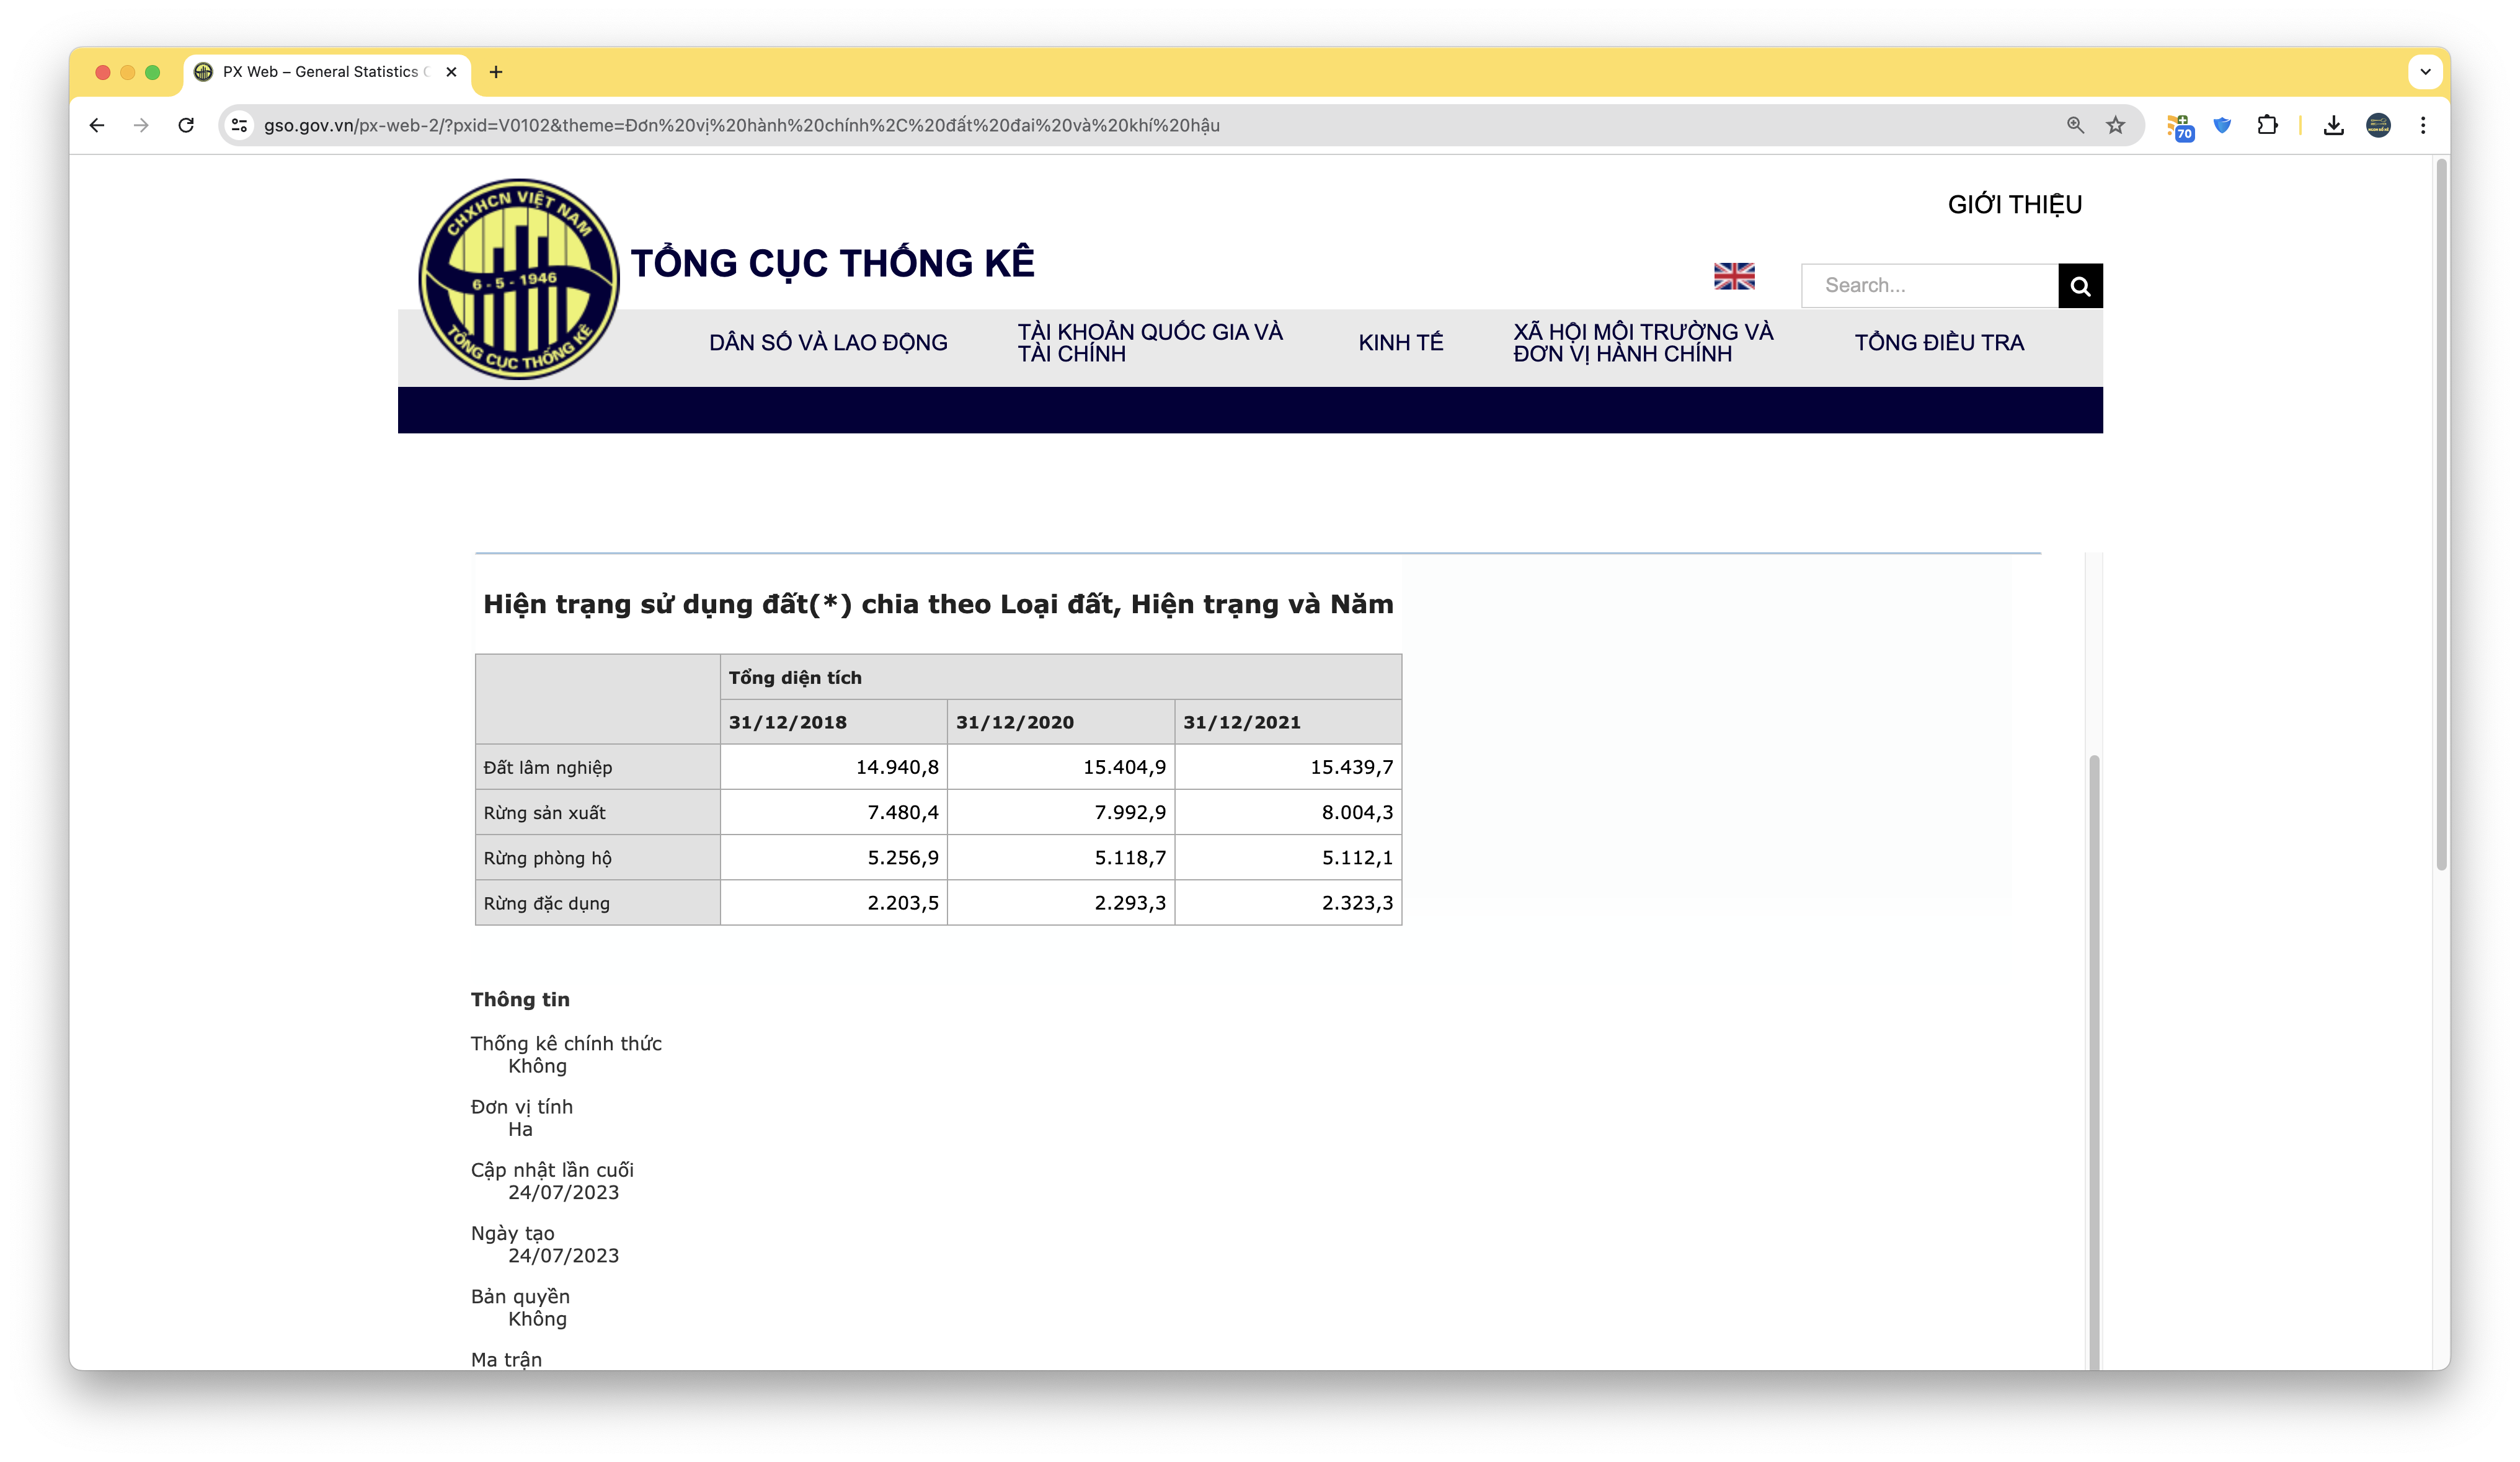Viewport: 2520px width, 1462px height.
Task: Click the value 15.404,9
Action: pos(1124,767)
